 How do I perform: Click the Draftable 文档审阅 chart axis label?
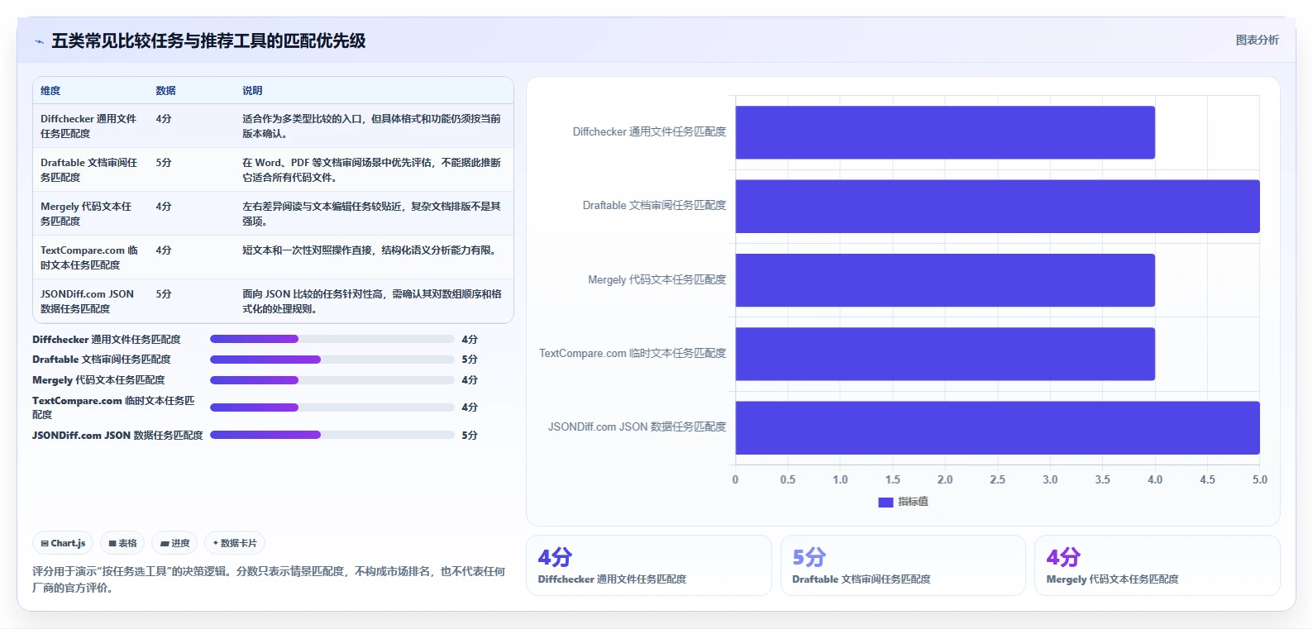pyautogui.click(x=654, y=206)
